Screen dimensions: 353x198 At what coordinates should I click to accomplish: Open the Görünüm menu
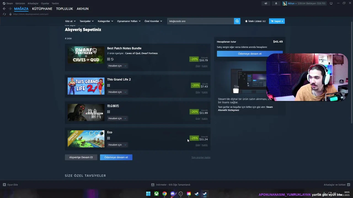click(x=20, y=3)
